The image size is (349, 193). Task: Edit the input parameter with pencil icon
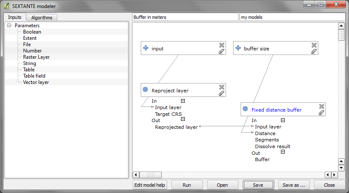pos(222,51)
